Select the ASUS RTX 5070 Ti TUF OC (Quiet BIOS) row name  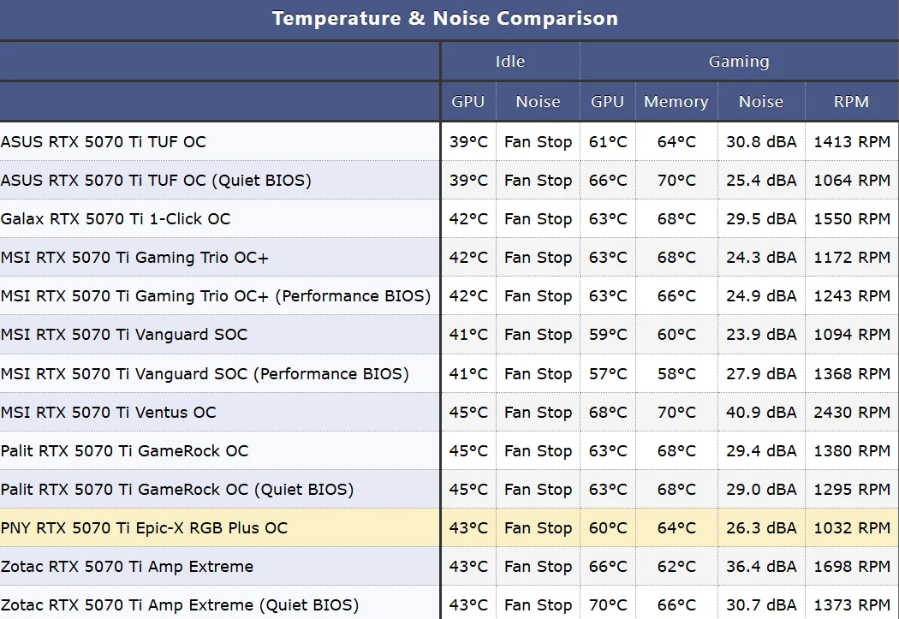[156, 181]
